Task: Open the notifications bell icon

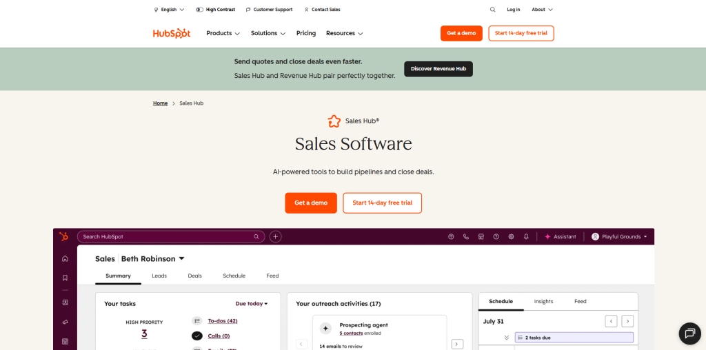Action: tap(526, 236)
